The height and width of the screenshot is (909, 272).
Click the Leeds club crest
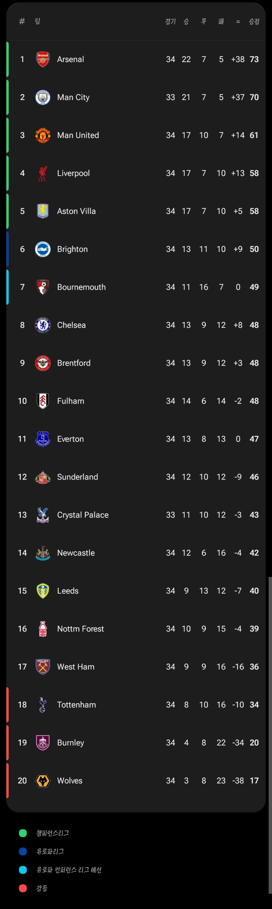[x=43, y=591]
